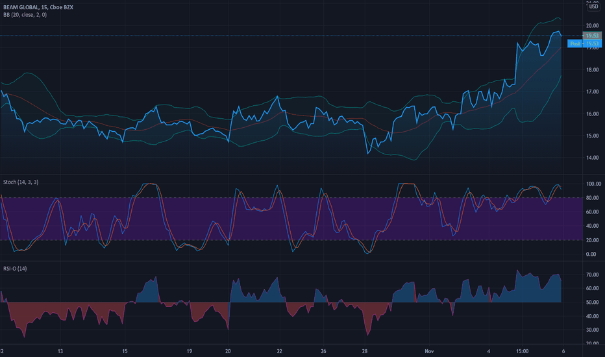Click the 18.00 level on the price axis
This screenshot has height=357, width=605.
592,70
